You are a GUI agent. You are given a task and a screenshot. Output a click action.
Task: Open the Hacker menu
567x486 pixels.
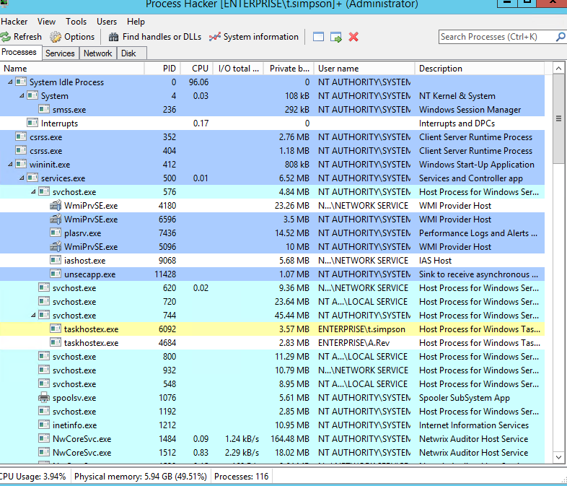pyautogui.click(x=14, y=22)
